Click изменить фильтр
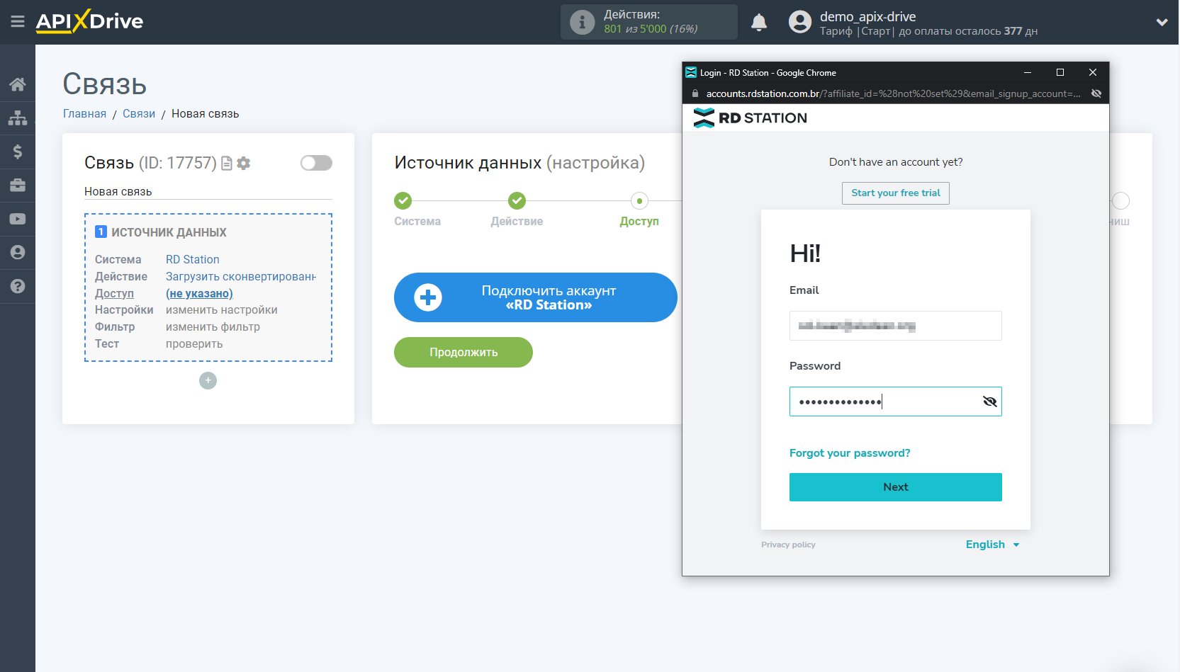 coord(213,327)
